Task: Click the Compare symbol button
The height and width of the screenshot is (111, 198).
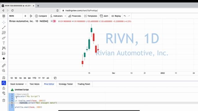Action: [x=41, y=16]
